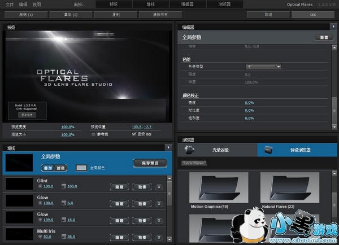The height and width of the screenshot is (245, 339).
Task: Solo the Glow element with scale 6.0
Action: coord(142,204)
